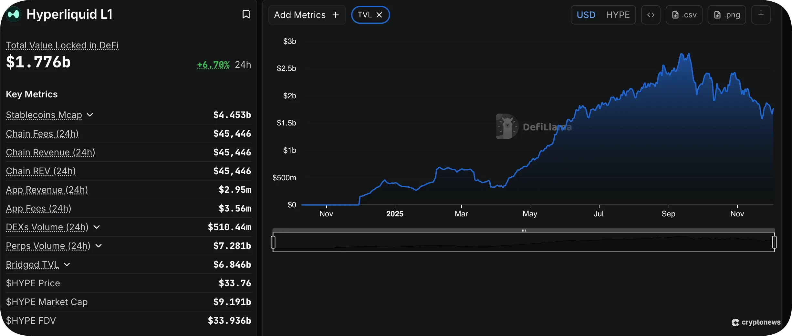Expand the Perps Volume (24h) details
This screenshot has height=336, width=792.
(99, 246)
